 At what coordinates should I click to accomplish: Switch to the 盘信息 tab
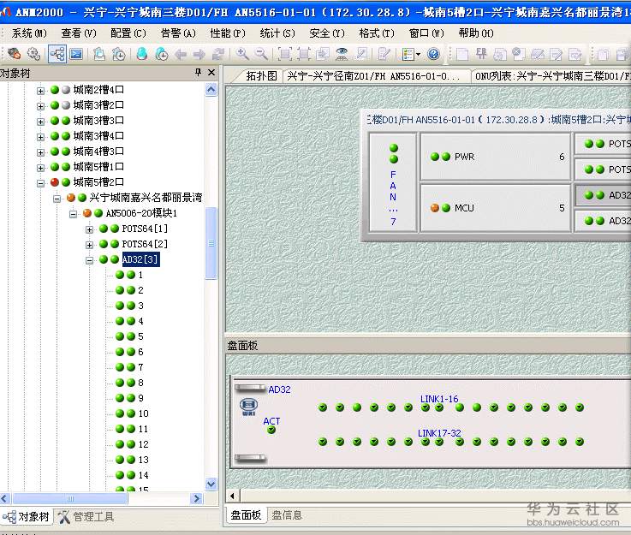click(287, 515)
